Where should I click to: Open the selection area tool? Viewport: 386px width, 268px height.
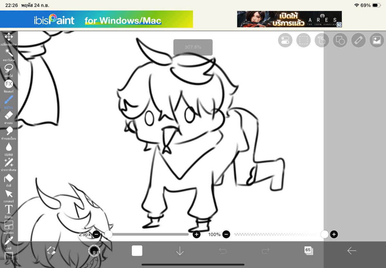point(303,40)
